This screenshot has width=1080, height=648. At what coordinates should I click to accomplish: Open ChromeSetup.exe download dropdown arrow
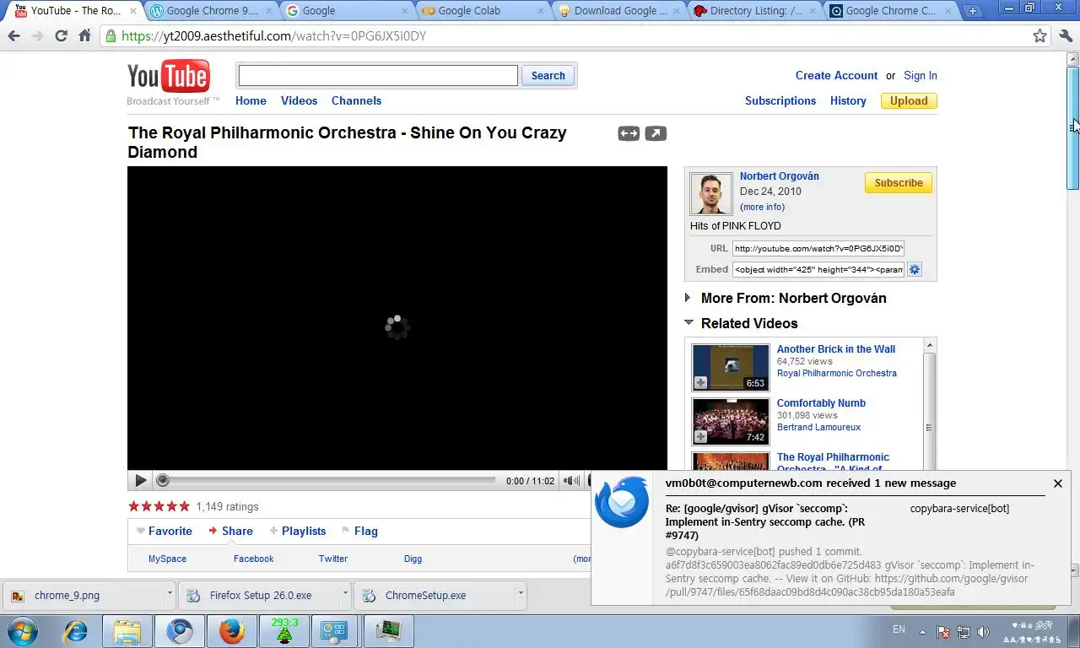pyautogui.click(x=521, y=594)
